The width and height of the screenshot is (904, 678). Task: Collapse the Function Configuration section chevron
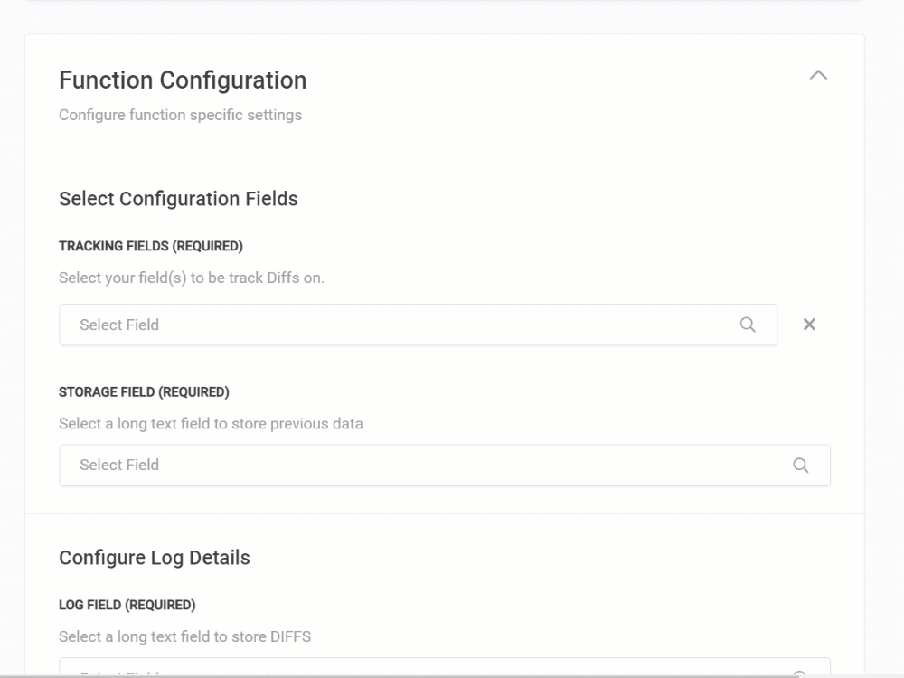(818, 76)
